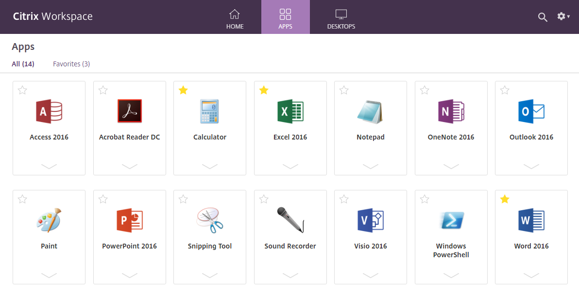579x295 pixels.
Task: Expand Access 2016 details chevron
Action: [x=49, y=167]
